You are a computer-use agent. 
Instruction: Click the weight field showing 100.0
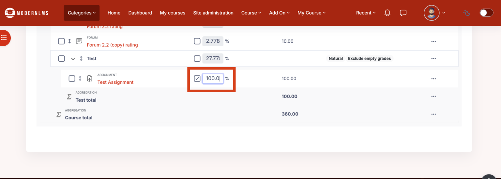point(213,79)
